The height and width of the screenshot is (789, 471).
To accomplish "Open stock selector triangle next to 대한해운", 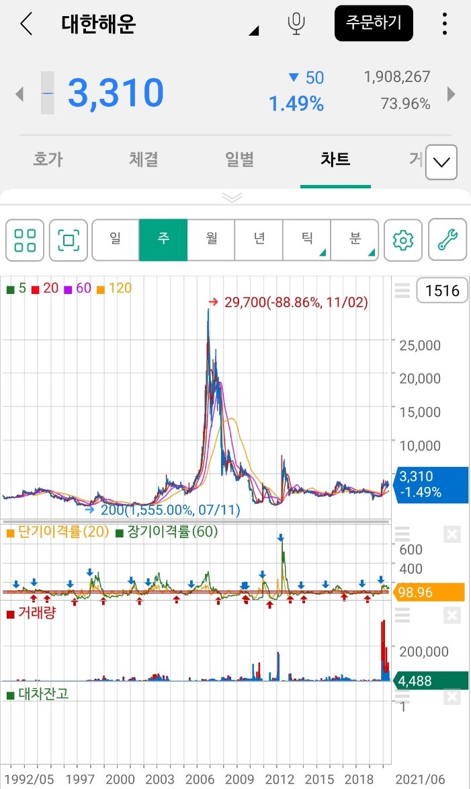I will coord(254,31).
